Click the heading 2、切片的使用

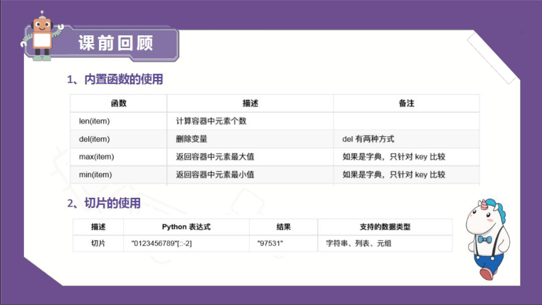pos(104,203)
